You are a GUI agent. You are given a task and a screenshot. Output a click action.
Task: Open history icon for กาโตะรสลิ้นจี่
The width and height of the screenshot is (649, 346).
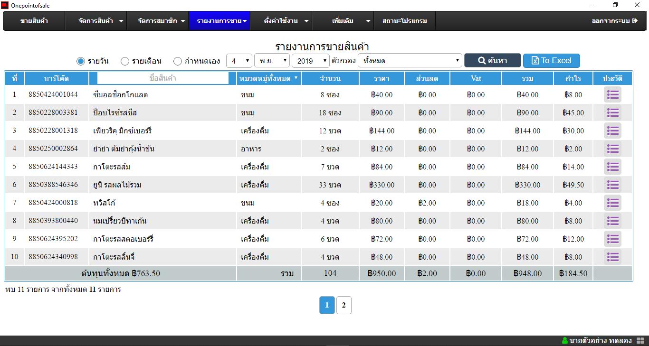(x=612, y=257)
